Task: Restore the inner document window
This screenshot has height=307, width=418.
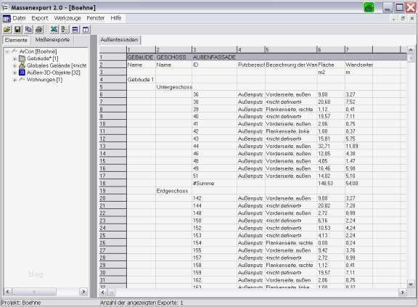Action: tap(403, 18)
